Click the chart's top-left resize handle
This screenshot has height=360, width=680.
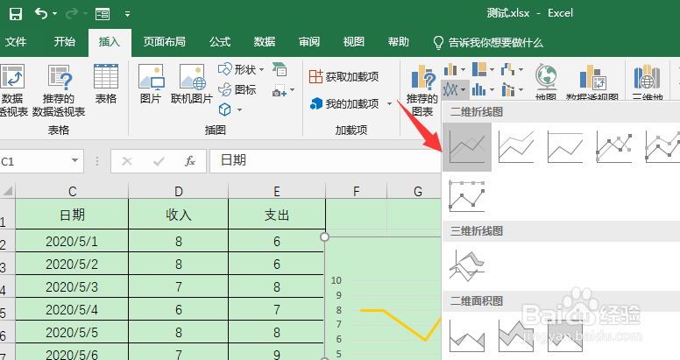[x=324, y=236]
